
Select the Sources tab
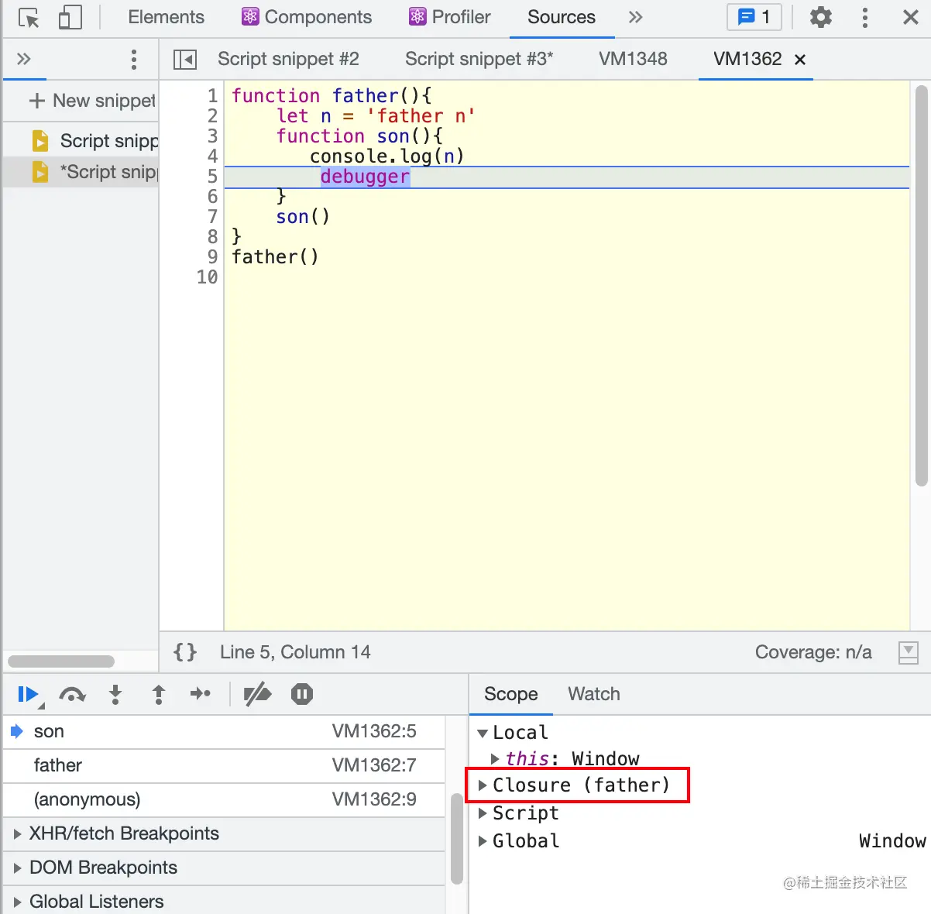562,17
